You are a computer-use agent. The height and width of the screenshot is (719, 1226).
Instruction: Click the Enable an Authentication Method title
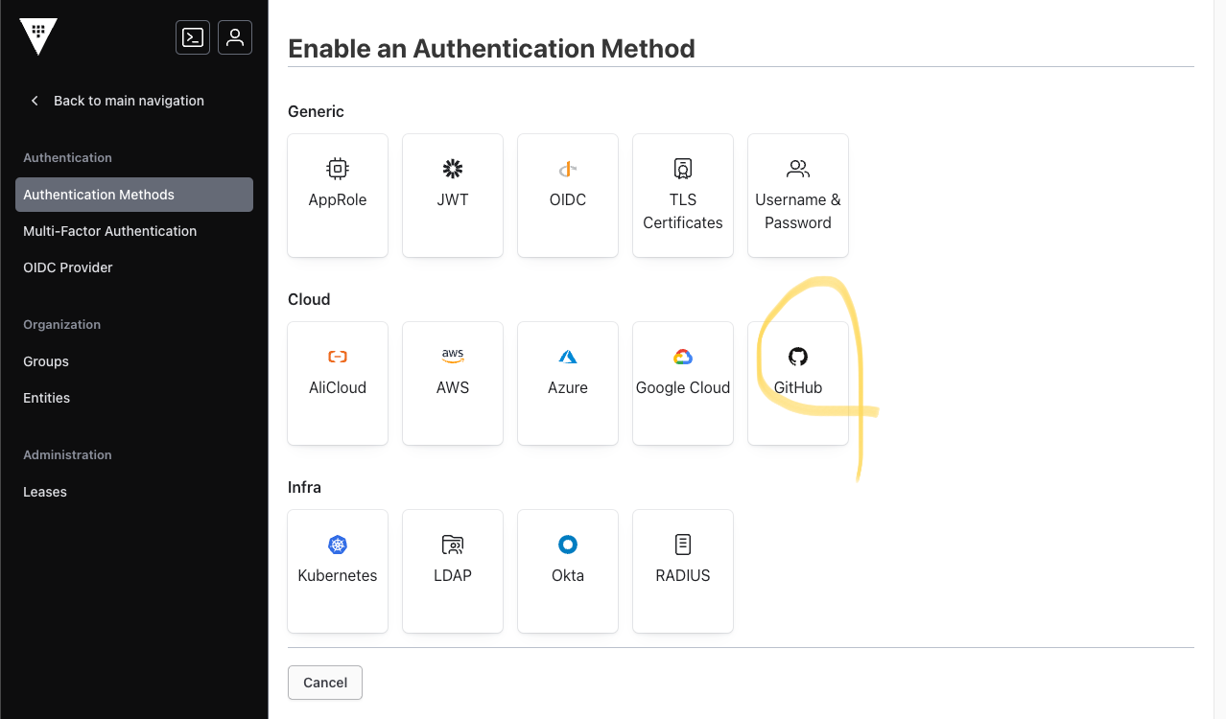[x=491, y=49]
